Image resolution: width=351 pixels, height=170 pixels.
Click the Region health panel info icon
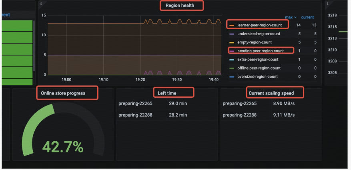tap(41, 3)
